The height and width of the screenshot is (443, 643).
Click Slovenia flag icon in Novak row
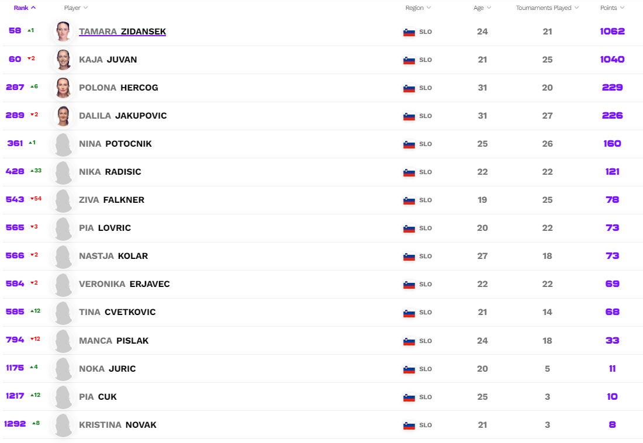409,425
